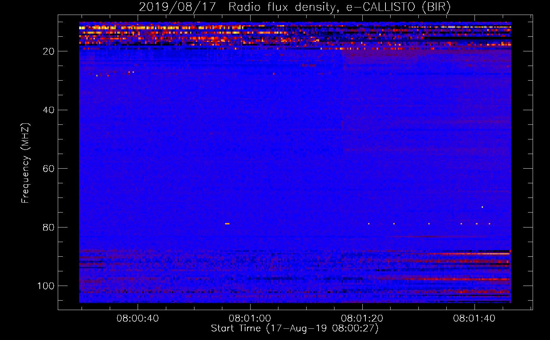
Task: Click the 40 MHz frequency tick label
Action: tap(49, 110)
